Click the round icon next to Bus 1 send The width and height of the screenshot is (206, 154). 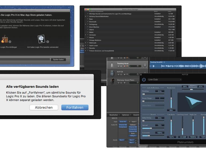pyautogui.click(x=136, y=143)
